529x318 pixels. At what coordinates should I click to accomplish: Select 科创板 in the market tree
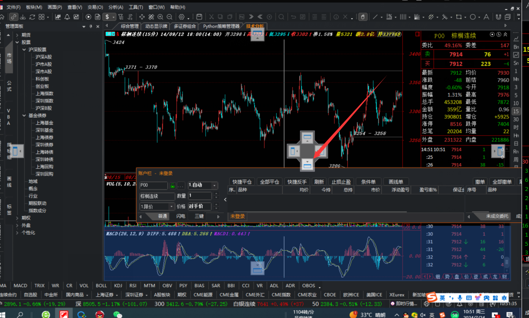(42, 79)
